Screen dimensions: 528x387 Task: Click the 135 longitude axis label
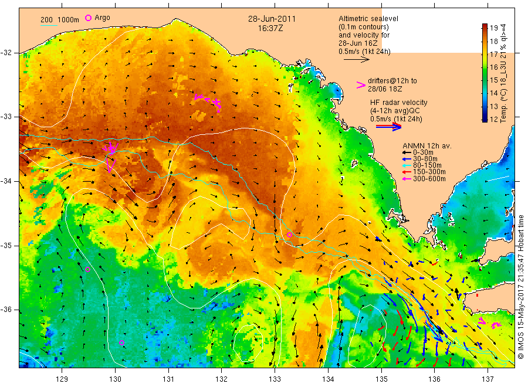(381, 379)
